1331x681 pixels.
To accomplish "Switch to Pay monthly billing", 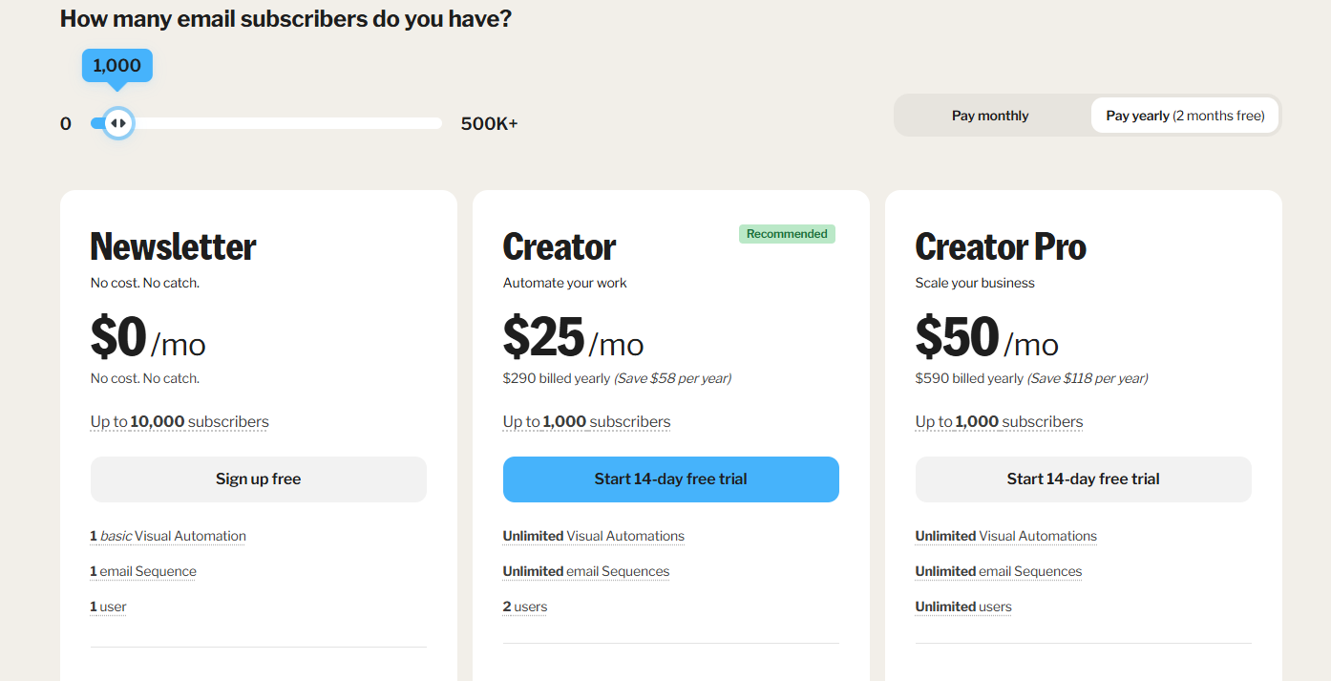I will 990,115.
